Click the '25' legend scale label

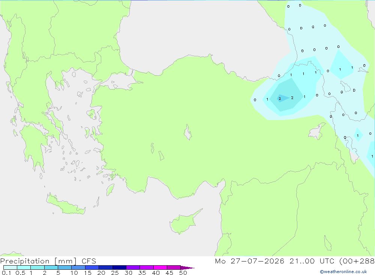(115, 273)
